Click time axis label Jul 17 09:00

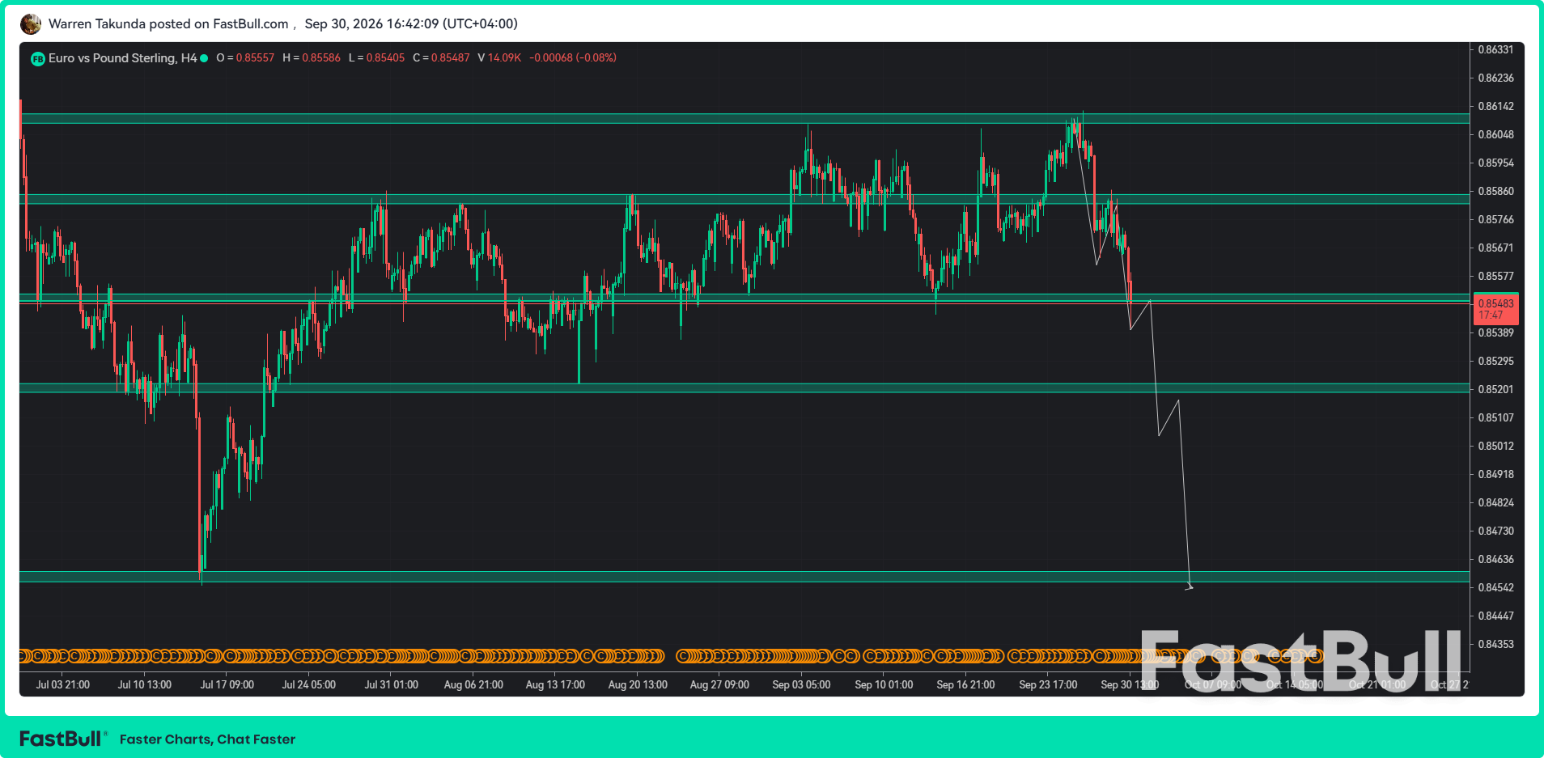[x=227, y=684]
